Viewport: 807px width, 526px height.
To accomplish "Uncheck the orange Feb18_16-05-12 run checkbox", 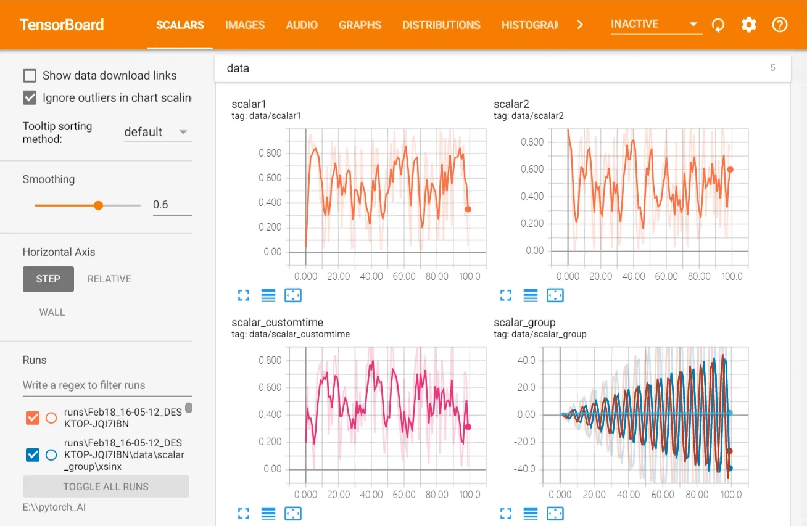I will (33, 418).
